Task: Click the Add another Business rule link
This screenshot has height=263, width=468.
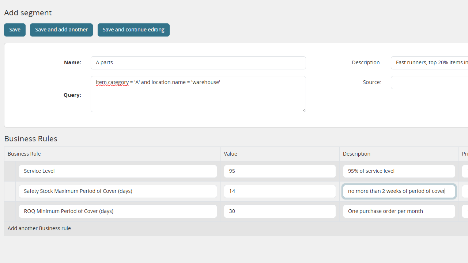Action: point(39,228)
